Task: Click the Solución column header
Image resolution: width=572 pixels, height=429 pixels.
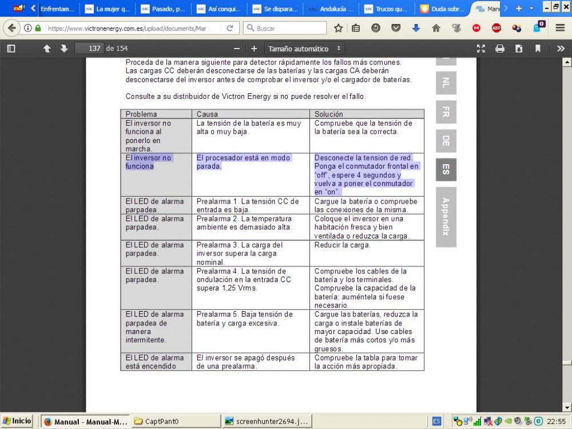Action: tap(367, 114)
